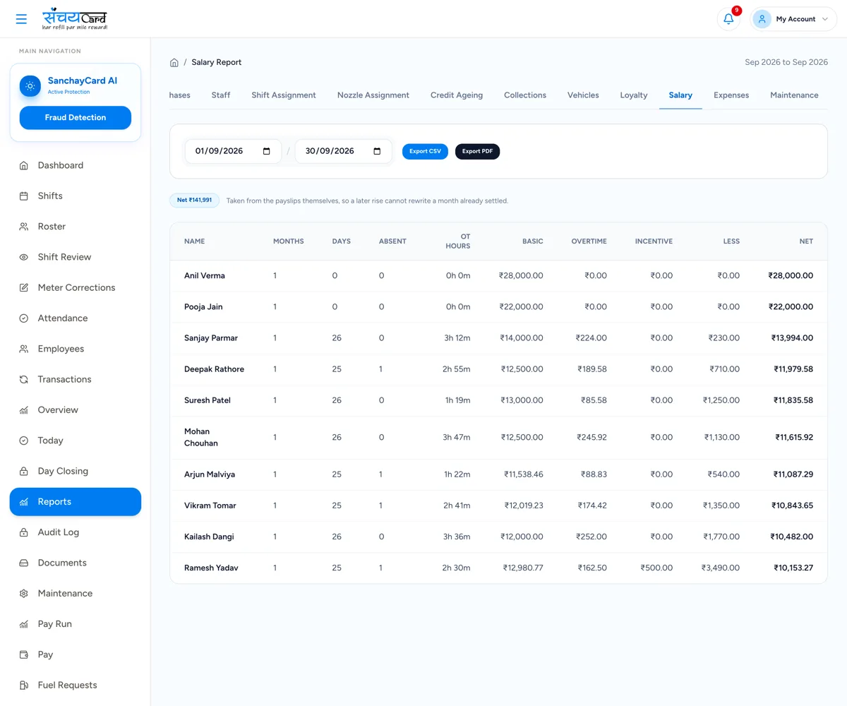Open end date calendar picker
This screenshot has height=706, width=847.
click(x=377, y=151)
